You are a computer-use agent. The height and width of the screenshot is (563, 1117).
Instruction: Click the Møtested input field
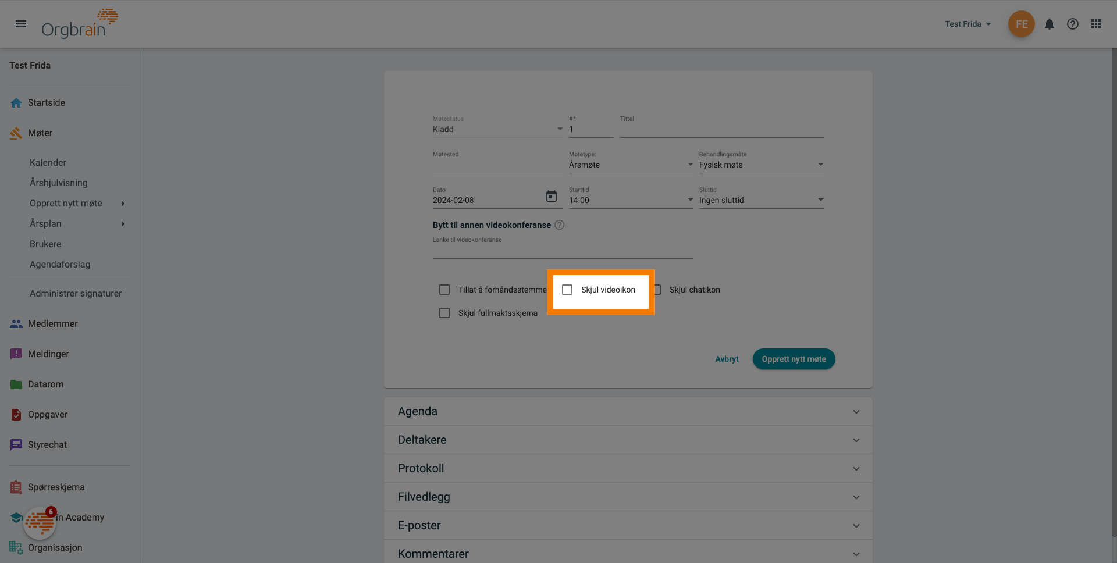pyautogui.click(x=498, y=165)
